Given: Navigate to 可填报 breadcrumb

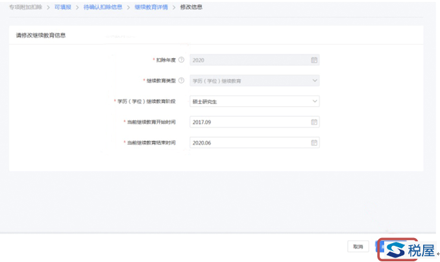Looking at the screenshot, I should coord(64,7).
